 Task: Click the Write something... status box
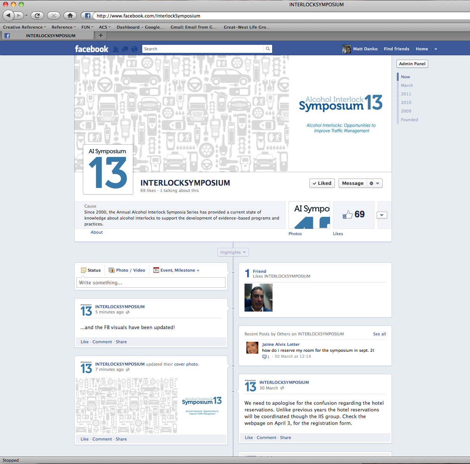click(151, 282)
